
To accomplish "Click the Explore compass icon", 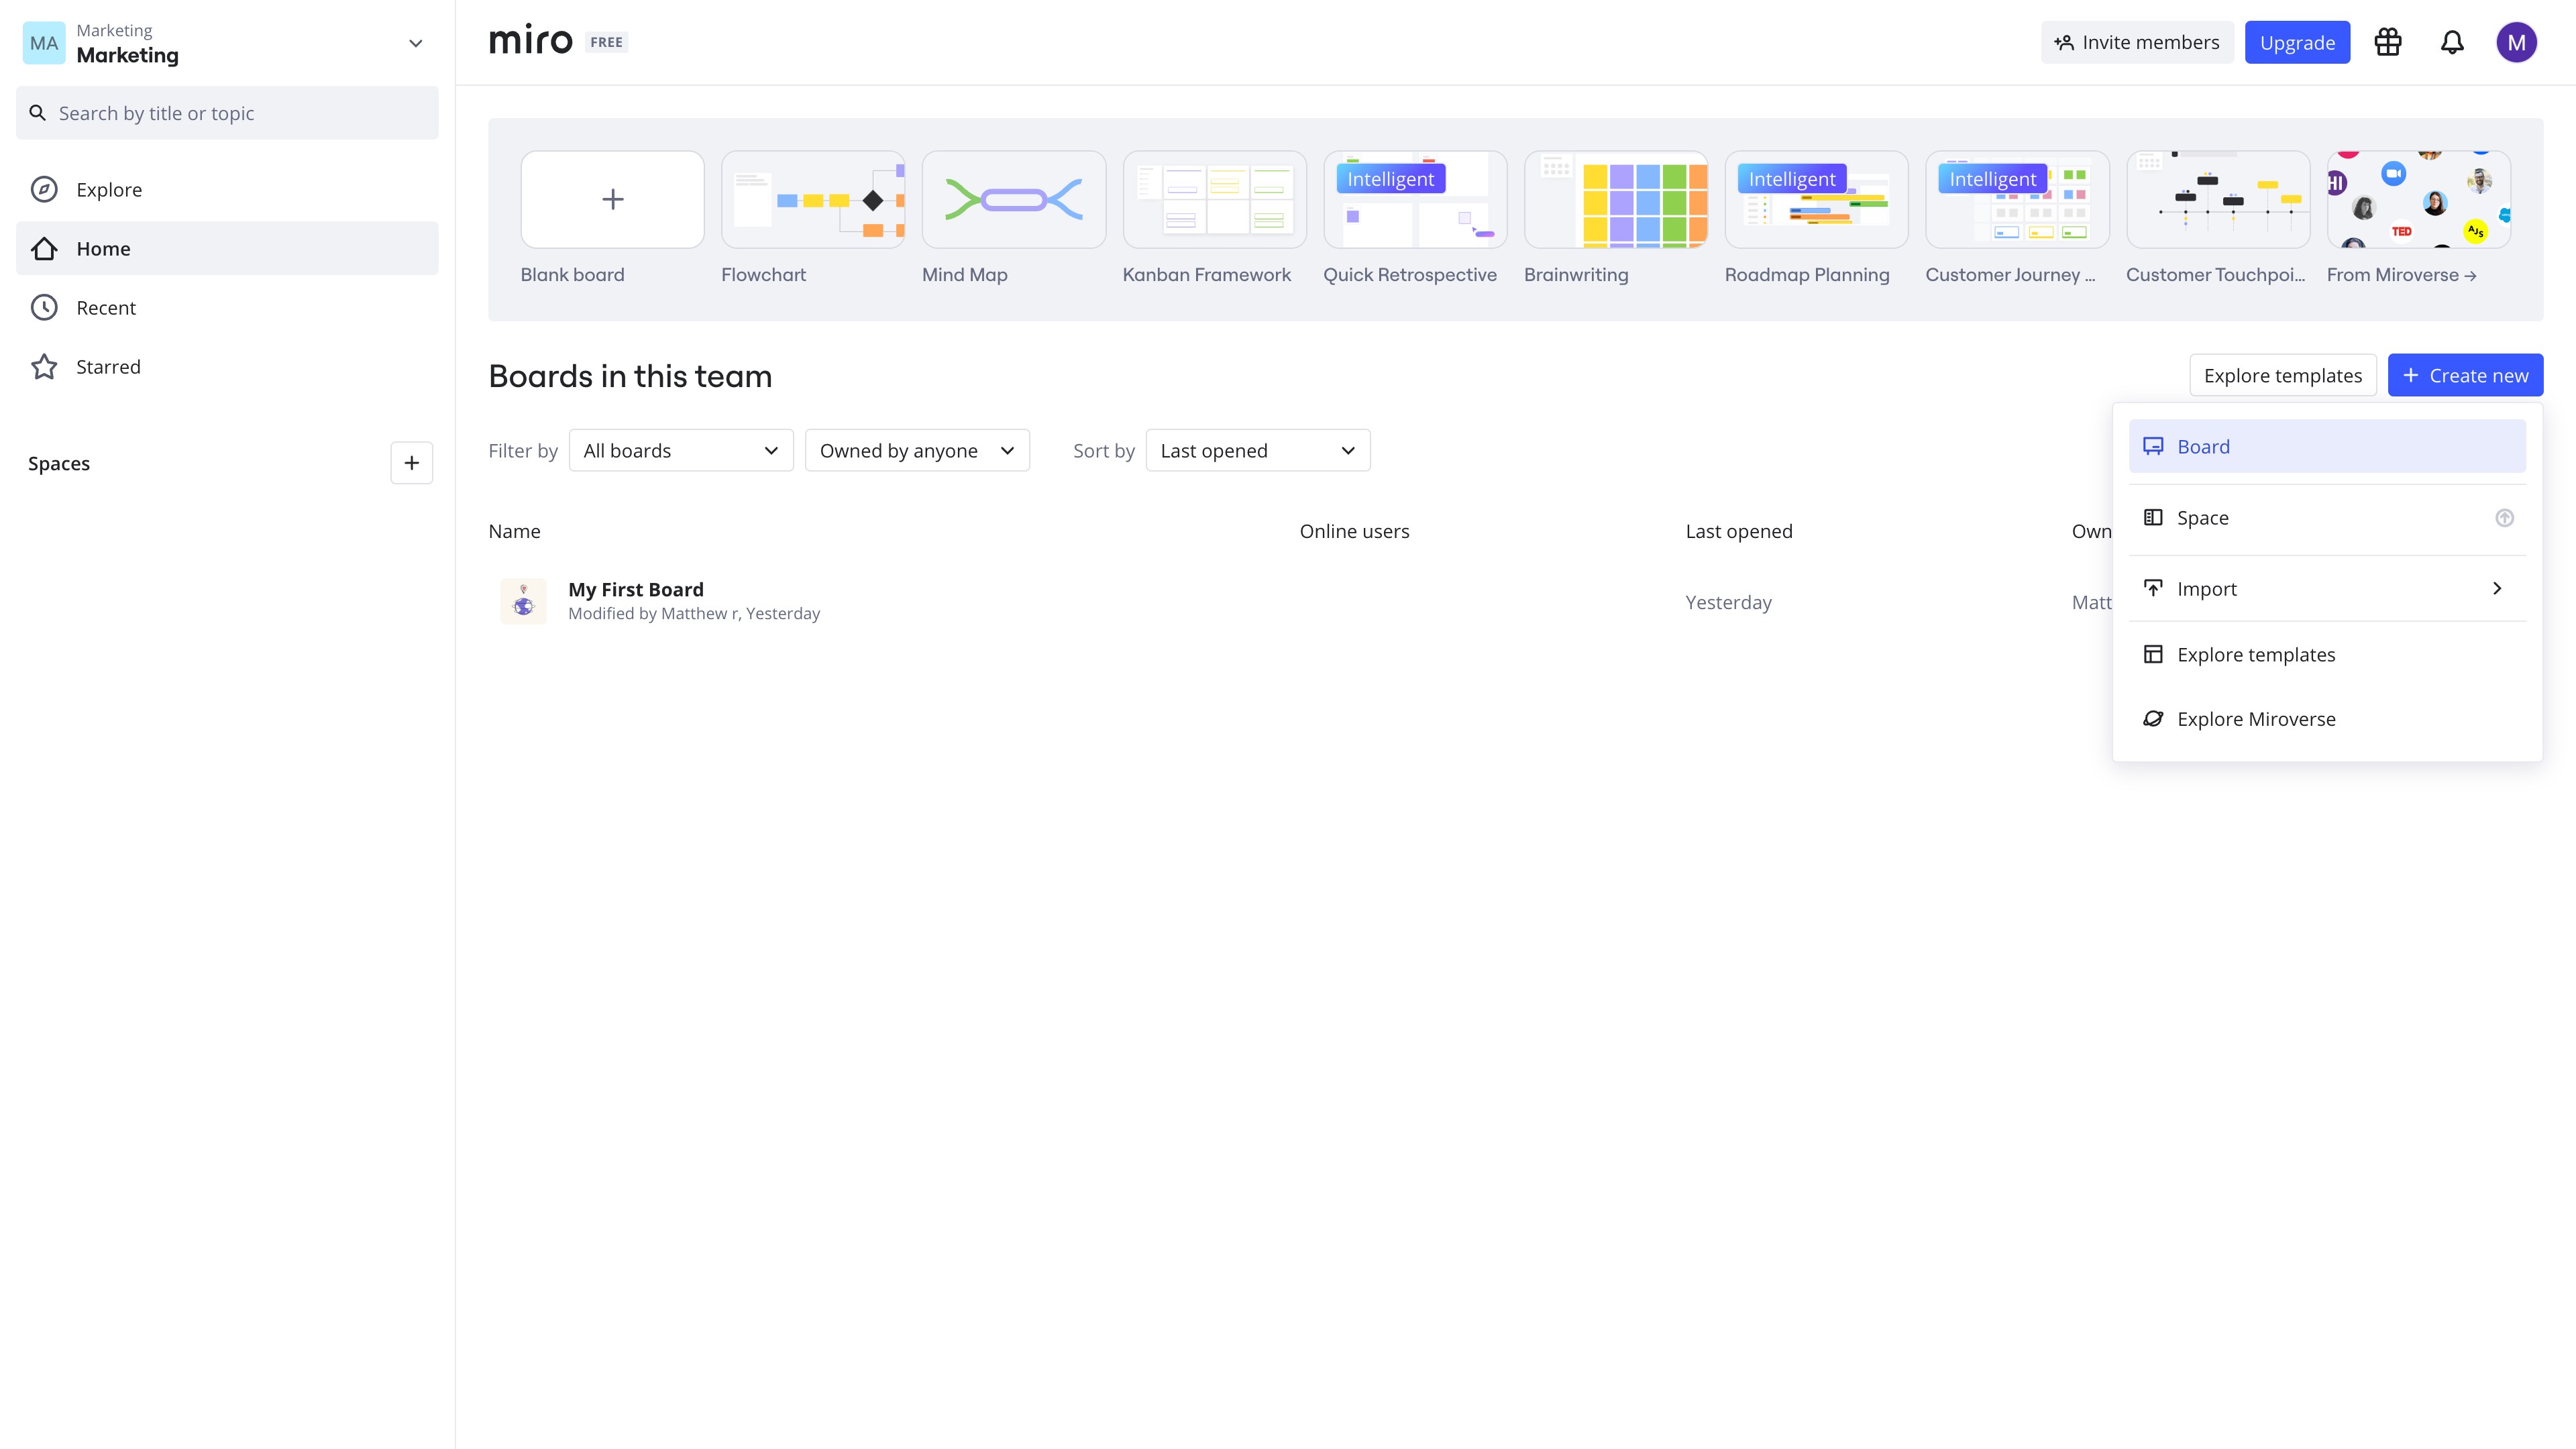I will click(44, 189).
